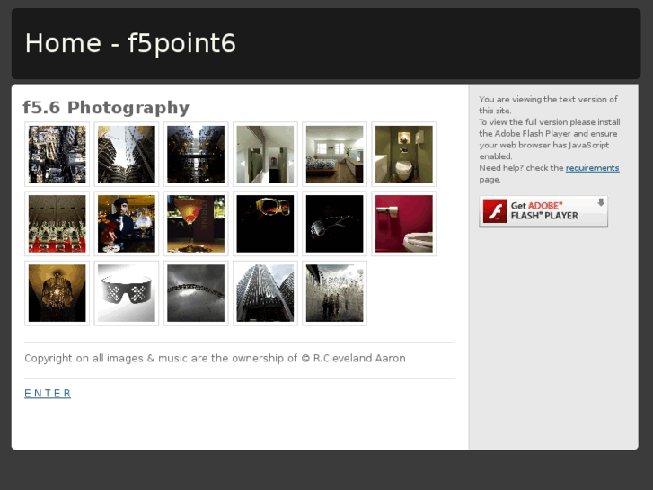The width and height of the screenshot is (653, 490).
Task: Open the row of bottles thumbnail
Action: (57, 224)
